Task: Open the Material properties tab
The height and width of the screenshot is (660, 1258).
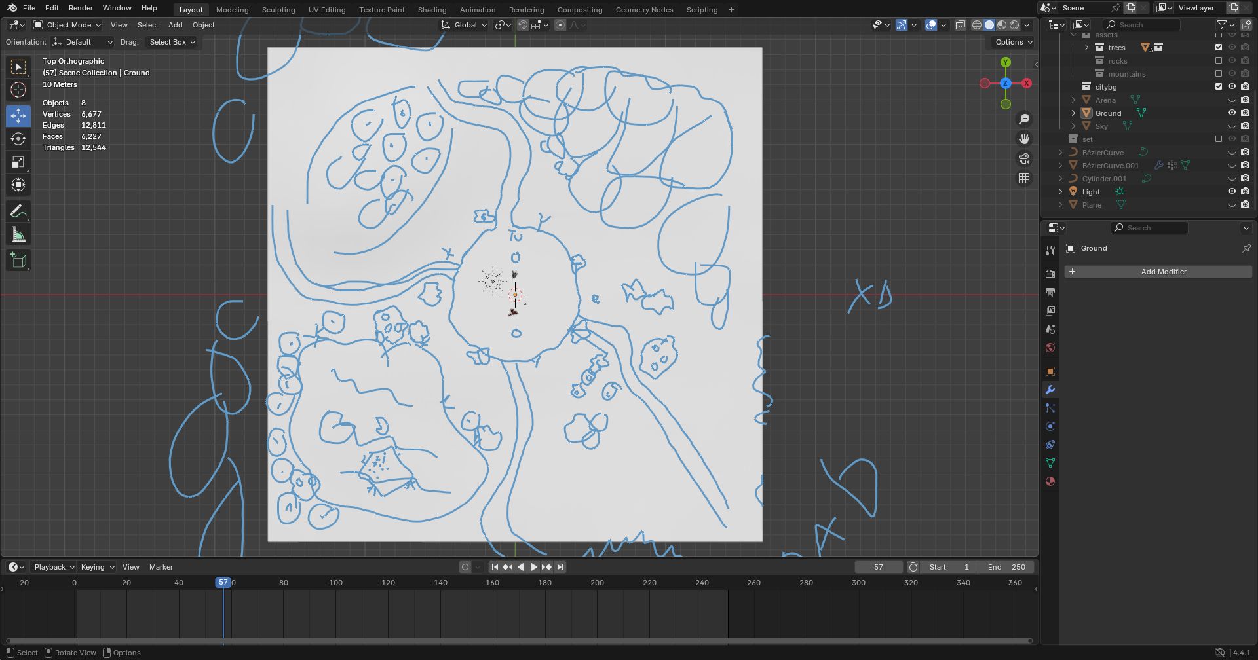Action: pos(1050,481)
